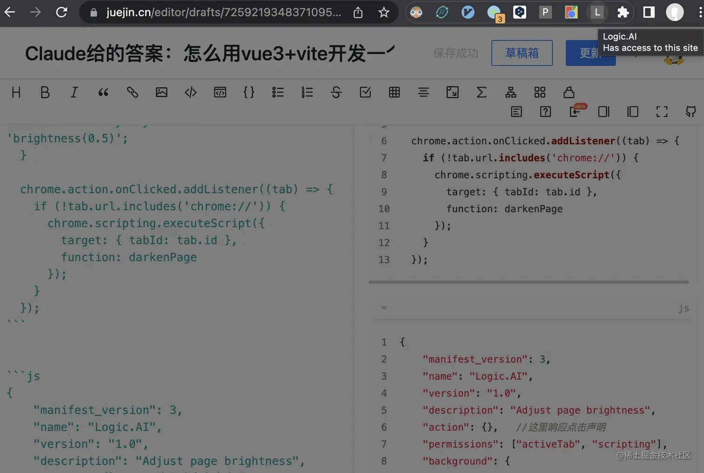Click the 草稿箱 drafts button
Viewport: 704px width, 473px height.
(x=522, y=53)
